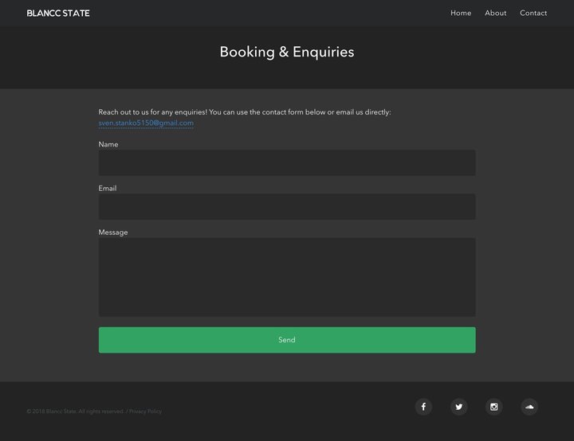Focus the Message text area

pos(287,277)
